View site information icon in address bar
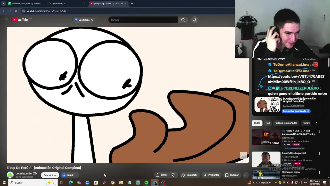Image resolution: width=330 pixels, height=186 pixels. pos(23,11)
